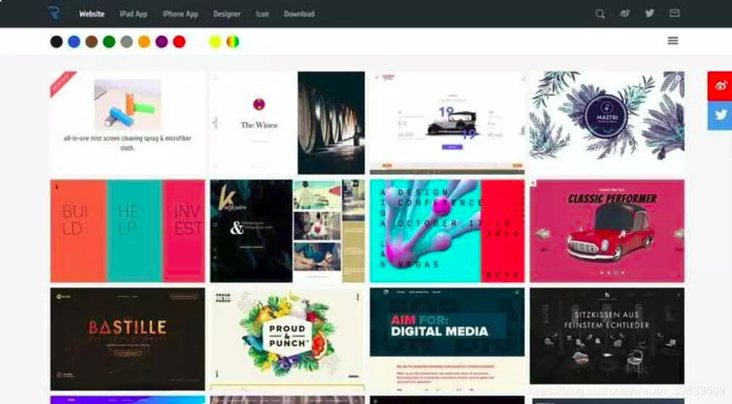Open the BUILD HELP INVEST thumbnail

tap(128, 231)
